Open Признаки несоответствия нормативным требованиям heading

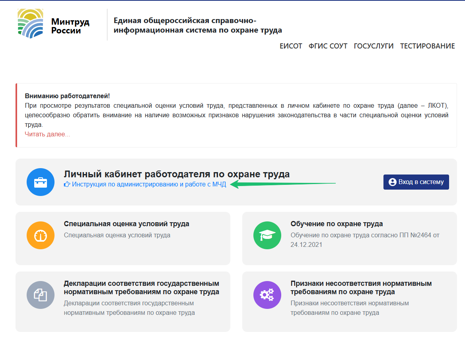pos(361,288)
